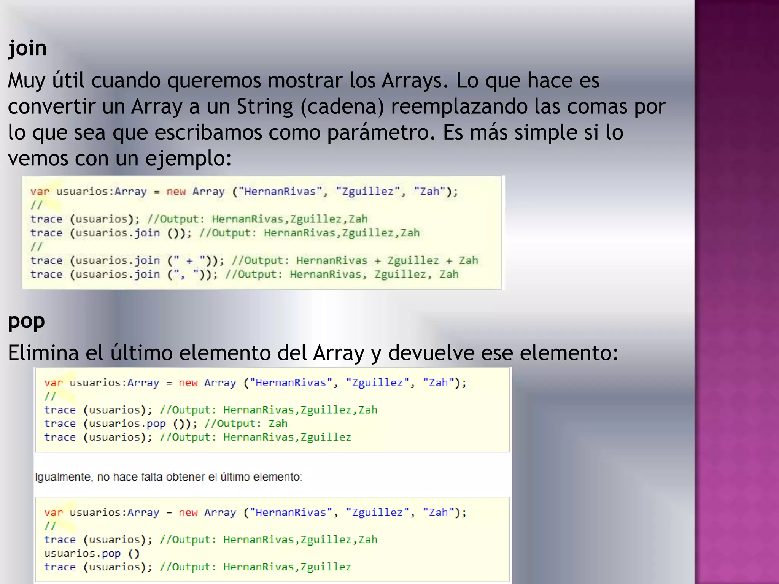The height and width of the screenshot is (584, 779).
Task: Click final "//Output: HernanRivas,Zguillez" line in last box
Action: (255, 567)
